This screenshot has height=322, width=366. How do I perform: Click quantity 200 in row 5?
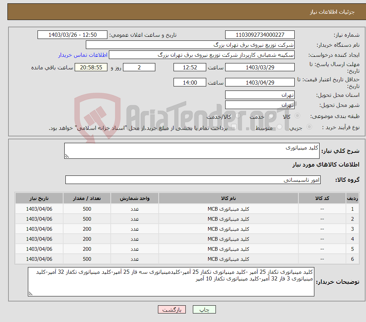pos(87,249)
